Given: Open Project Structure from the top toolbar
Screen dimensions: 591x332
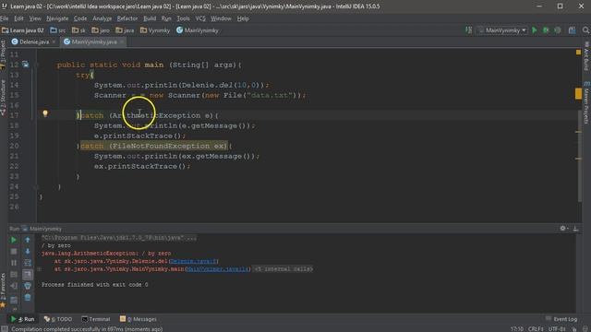Looking at the screenshot, I should click(573, 30).
